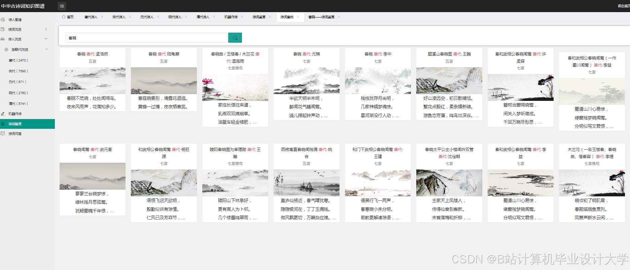Click the 诗人图谱 sidebar icon
Viewport: 630px width, 270px height.
tap(3, 20)
